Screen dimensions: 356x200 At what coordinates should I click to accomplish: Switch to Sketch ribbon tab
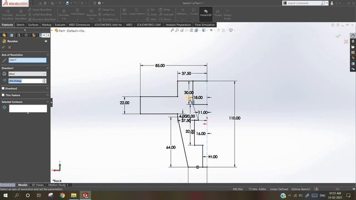[20, 24]
